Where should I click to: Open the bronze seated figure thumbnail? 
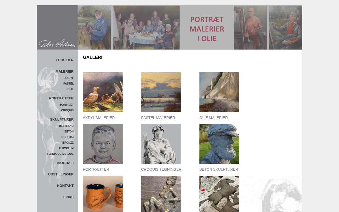(x=161, y=194)
